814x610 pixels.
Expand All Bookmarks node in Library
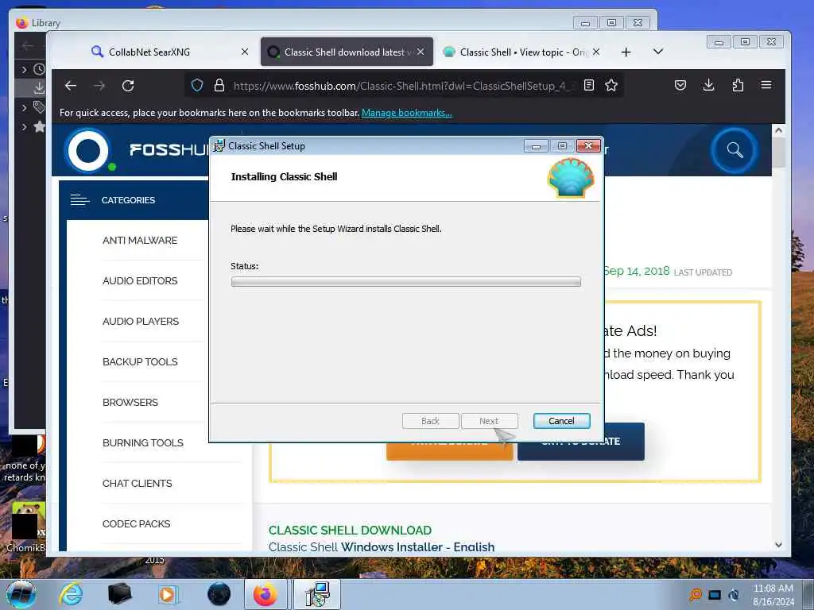click(24, 126)
